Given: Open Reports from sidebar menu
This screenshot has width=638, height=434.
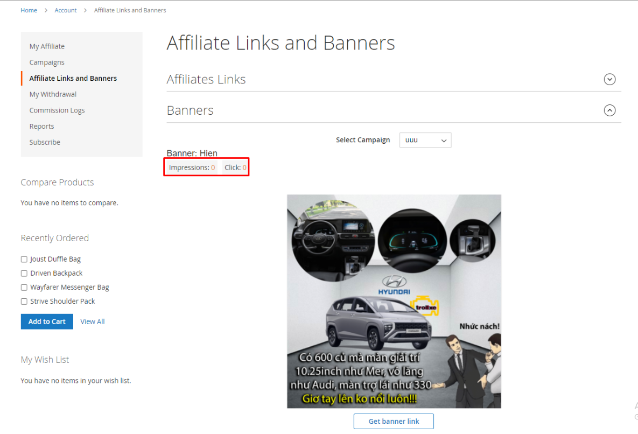Looking at the screenshot, I should (41, 126).
